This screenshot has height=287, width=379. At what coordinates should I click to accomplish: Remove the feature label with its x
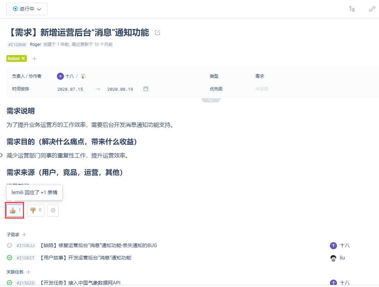click(x=23, y=58)
